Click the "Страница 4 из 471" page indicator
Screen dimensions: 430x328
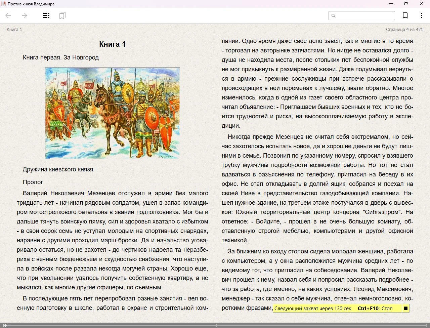point(404,30)
